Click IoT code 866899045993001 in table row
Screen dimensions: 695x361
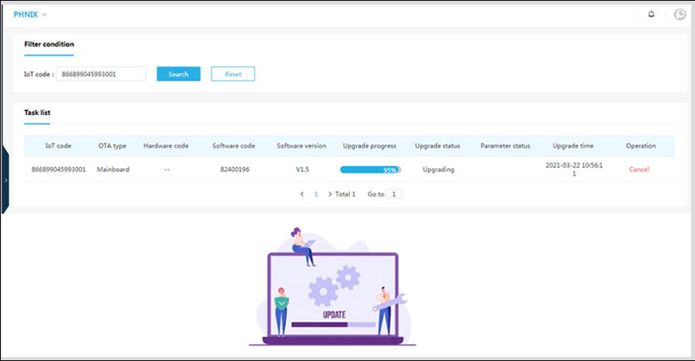59,169
